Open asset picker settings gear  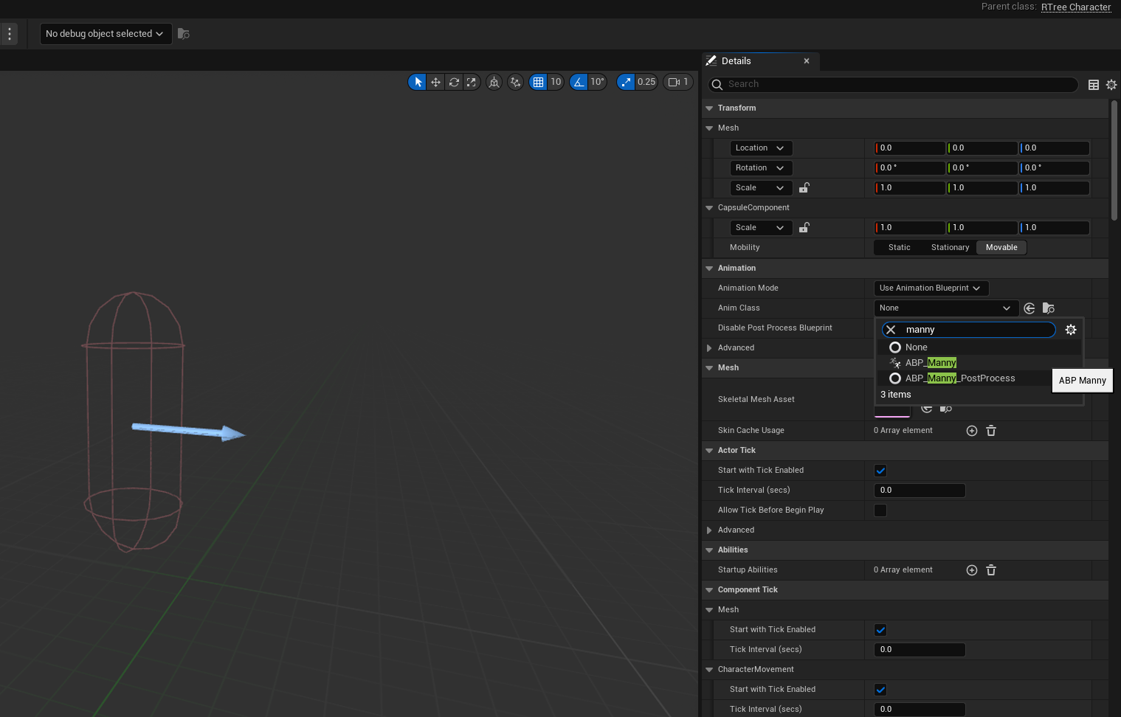pyautogui.click(x=1071, y=330)
